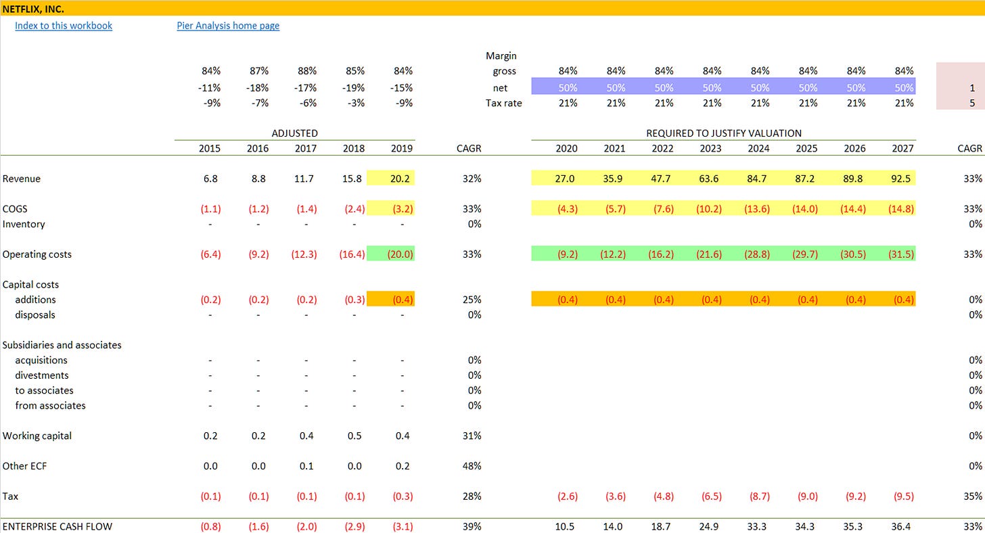This screenshot has height=533, width=985.
Task: Select the Revenue row label
Action: [x=22, y=179]
